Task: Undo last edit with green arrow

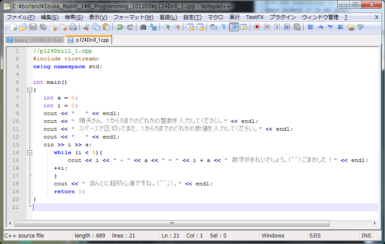Action: click(x=119, y=27)
